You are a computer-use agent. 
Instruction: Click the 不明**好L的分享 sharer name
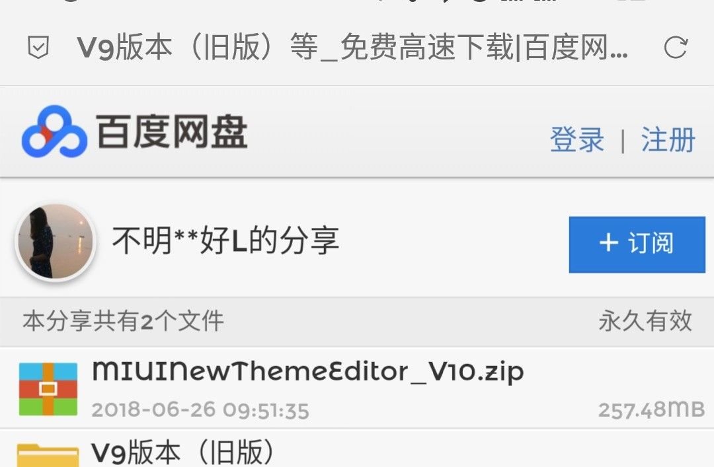[x=225, y=240]
